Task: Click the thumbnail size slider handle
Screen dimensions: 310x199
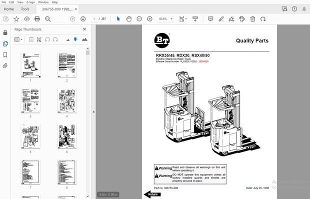Action: [75, 39]
